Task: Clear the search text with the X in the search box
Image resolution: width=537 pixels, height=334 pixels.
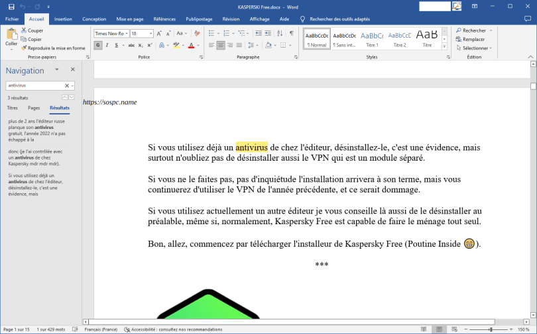Action: coord(67,86)
